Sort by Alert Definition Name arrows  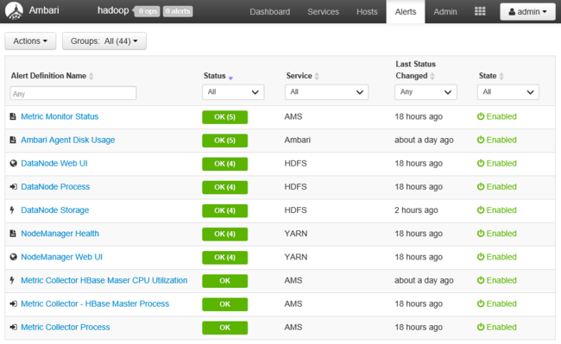point(91,76)
